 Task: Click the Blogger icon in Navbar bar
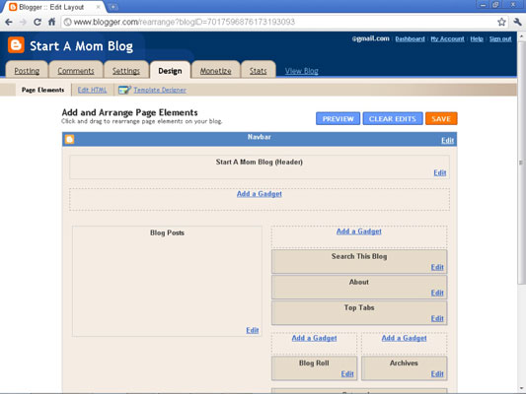click(x=69, y=139)
